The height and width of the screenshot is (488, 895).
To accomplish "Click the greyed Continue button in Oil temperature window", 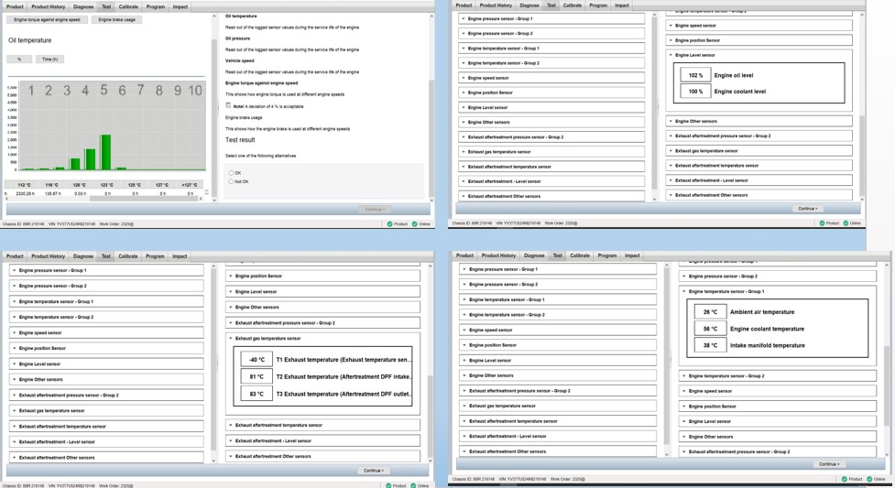I will click(x=375, y=210).
